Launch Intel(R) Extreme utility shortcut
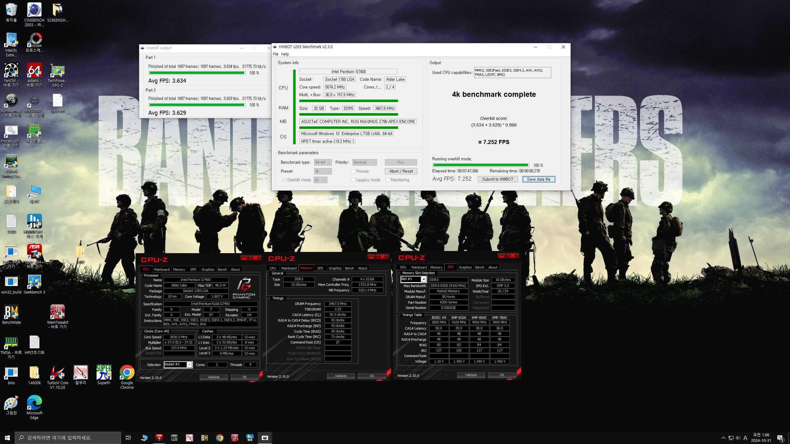 (x=11, y=45)
